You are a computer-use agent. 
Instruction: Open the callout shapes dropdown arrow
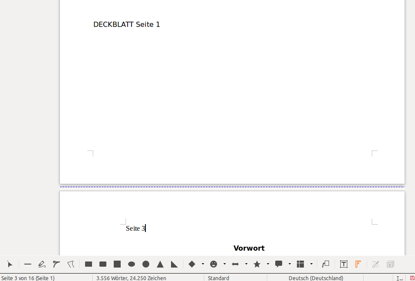click(290, 264)
